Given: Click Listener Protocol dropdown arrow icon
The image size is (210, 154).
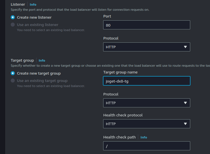Looking at the screenshot, I should pyautogui.click(x=185, y=47).
